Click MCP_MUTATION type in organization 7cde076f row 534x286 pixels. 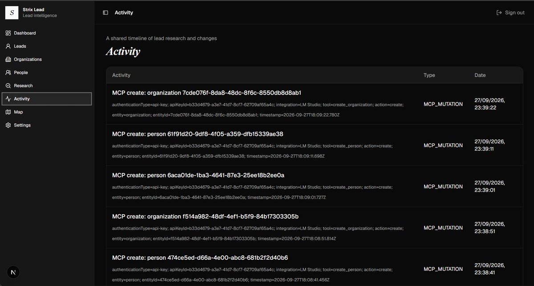[x=443, y=104]
